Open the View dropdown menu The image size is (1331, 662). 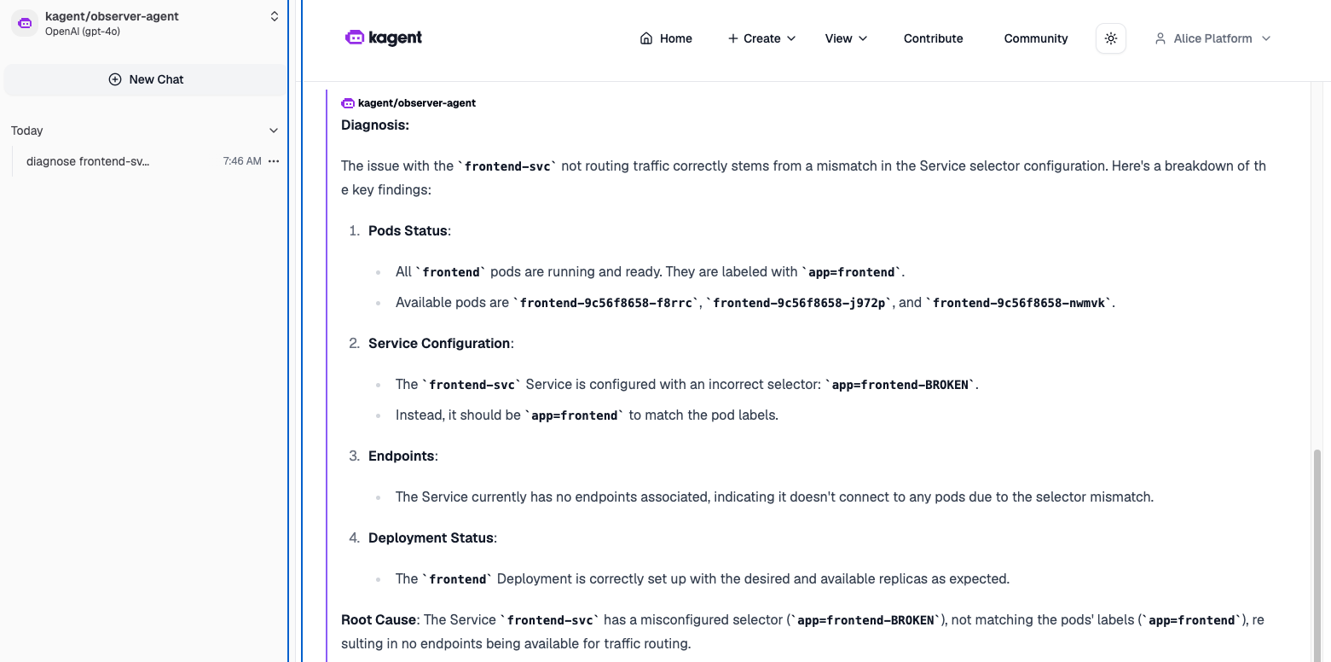click(846, 38)
